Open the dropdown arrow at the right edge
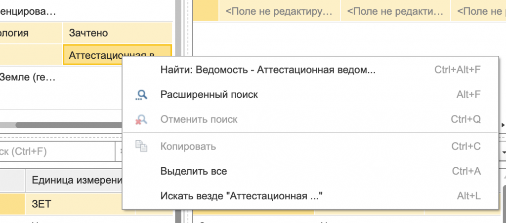 [503, 152]
